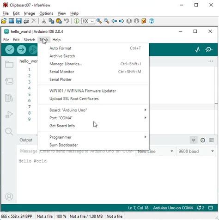The image size is (219, 220).
Task: Open the editor tab three-dots menu
Action: pyautogui.click(x=211, y=61)
